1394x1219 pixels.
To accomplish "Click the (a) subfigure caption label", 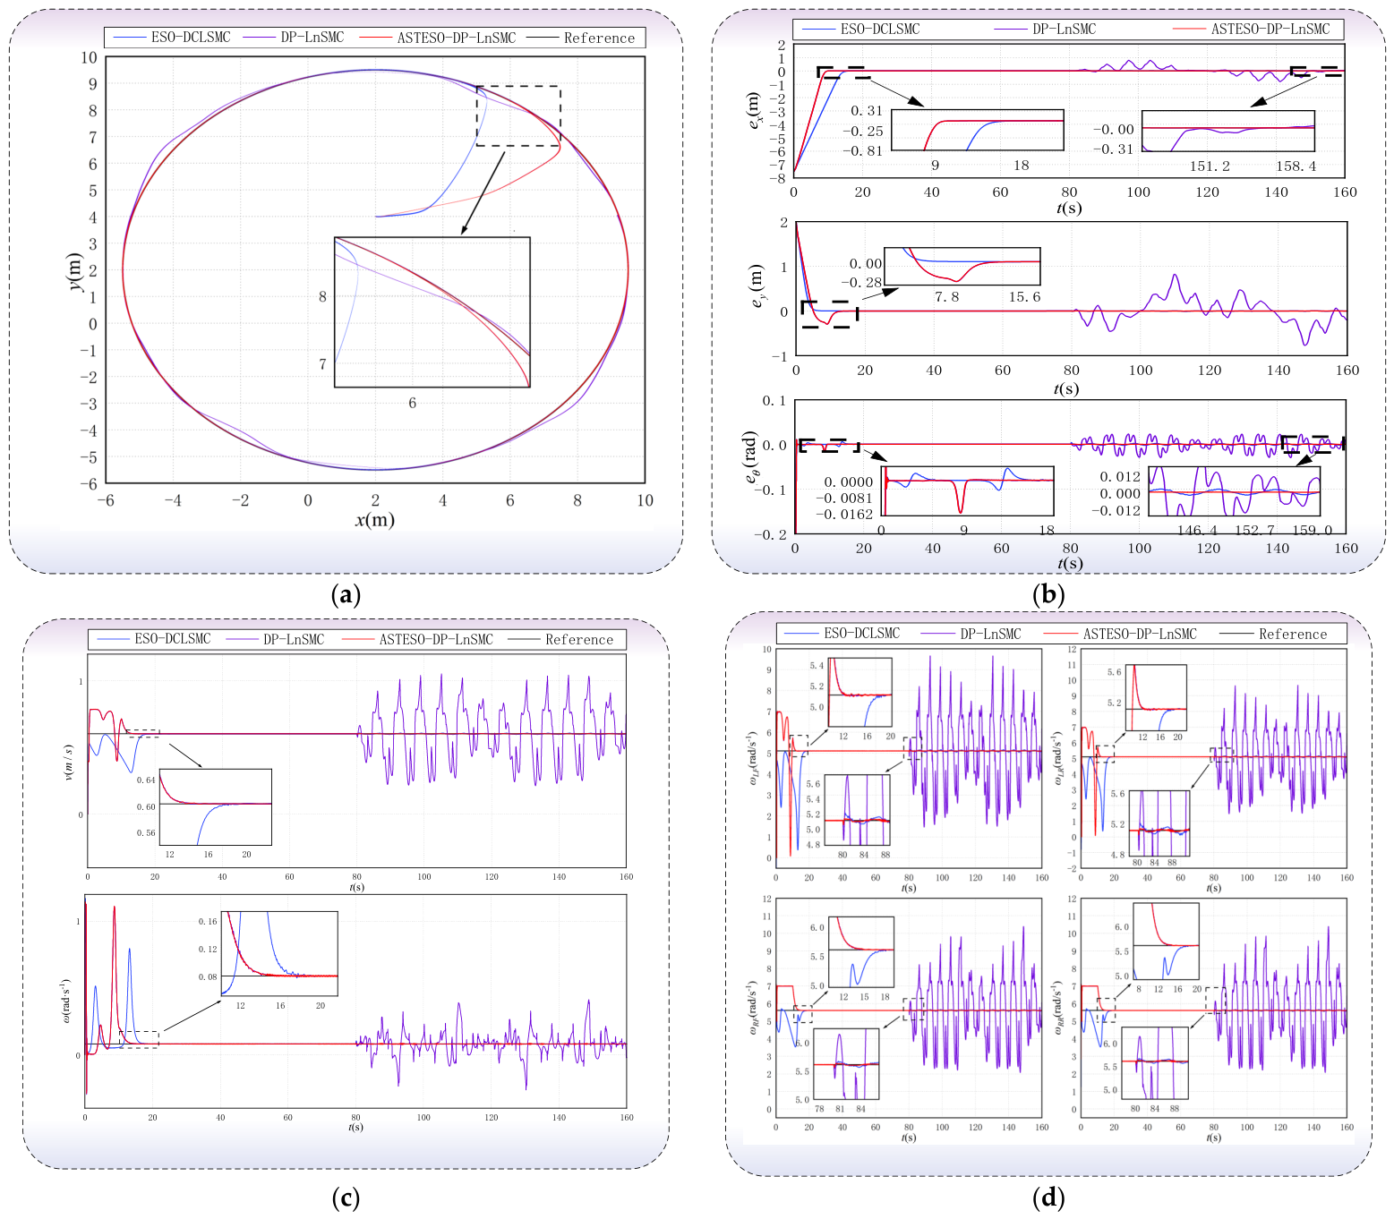I will coord(346,595).
